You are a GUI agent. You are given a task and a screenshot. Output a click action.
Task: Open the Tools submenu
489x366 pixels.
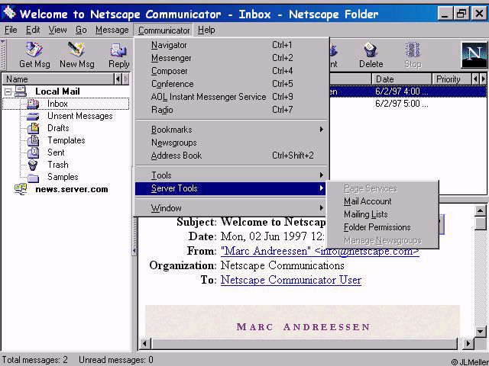(x=231, y=175)
